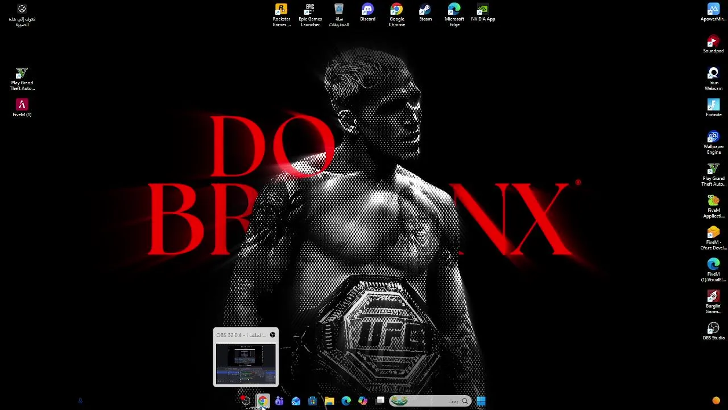Viewport: 728px width, 410px height.
Task: Click the OBS 32.0.4 window preview thumbnail
Action: click(246, 364)
